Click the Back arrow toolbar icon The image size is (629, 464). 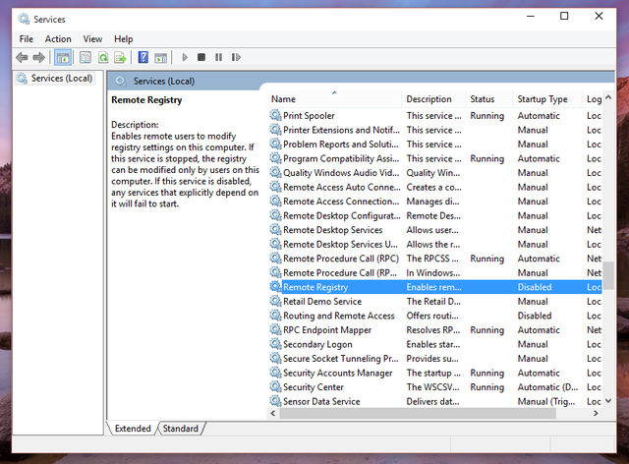pyautogui.click(x=22, y=57)
